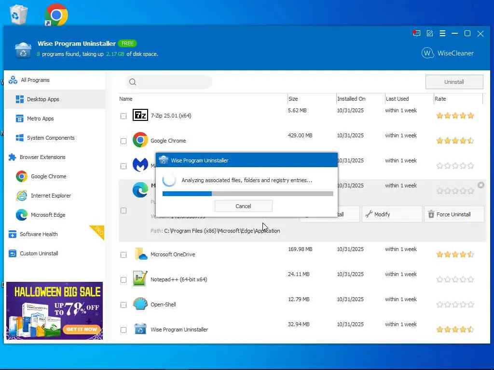Click the 429.00 MB size value
Screen dimensions: 494x370
coord(300,135)
